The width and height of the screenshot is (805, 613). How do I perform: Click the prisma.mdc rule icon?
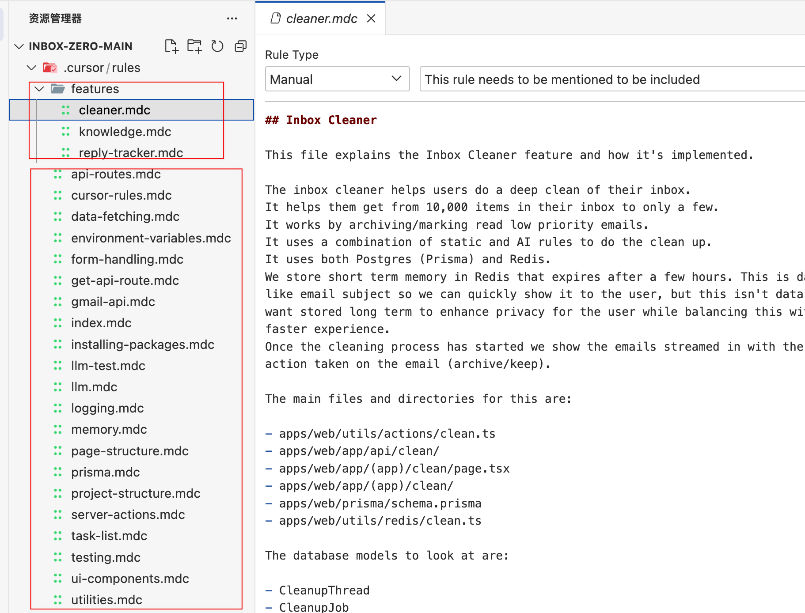[x=58, y=472]
